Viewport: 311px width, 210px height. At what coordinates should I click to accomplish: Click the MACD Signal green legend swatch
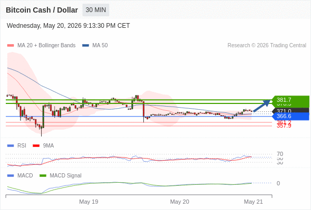[43, 175]
